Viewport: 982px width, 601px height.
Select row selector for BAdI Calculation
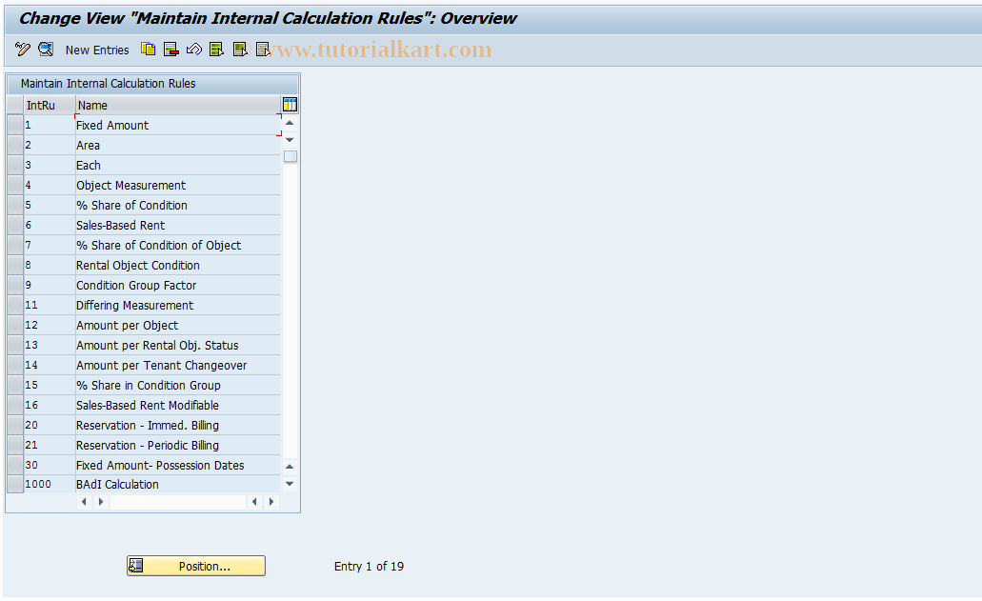[15, 484]
